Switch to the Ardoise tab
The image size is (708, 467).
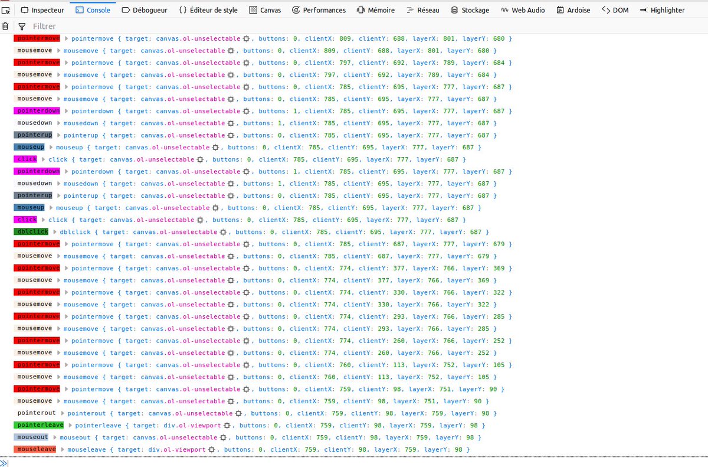point(573,10)
